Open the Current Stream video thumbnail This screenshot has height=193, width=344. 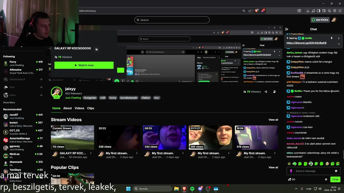73,138
